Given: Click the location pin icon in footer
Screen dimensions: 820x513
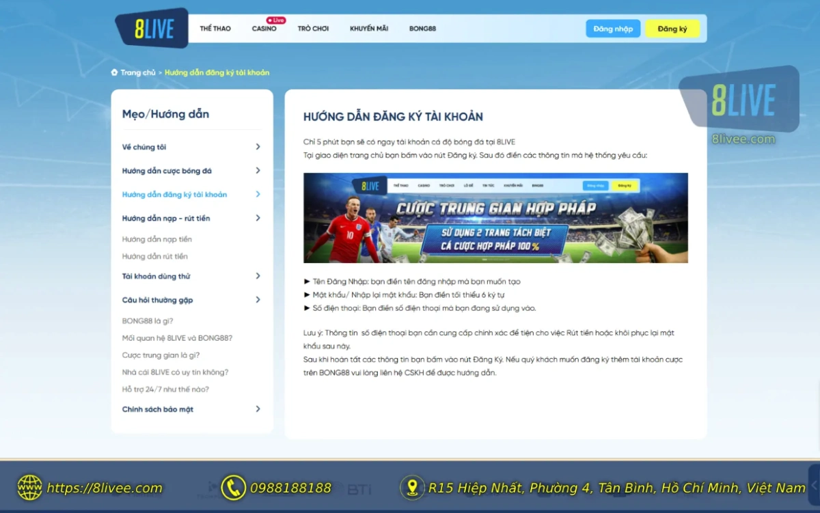Looking at the screenshot, I should 412,488.
